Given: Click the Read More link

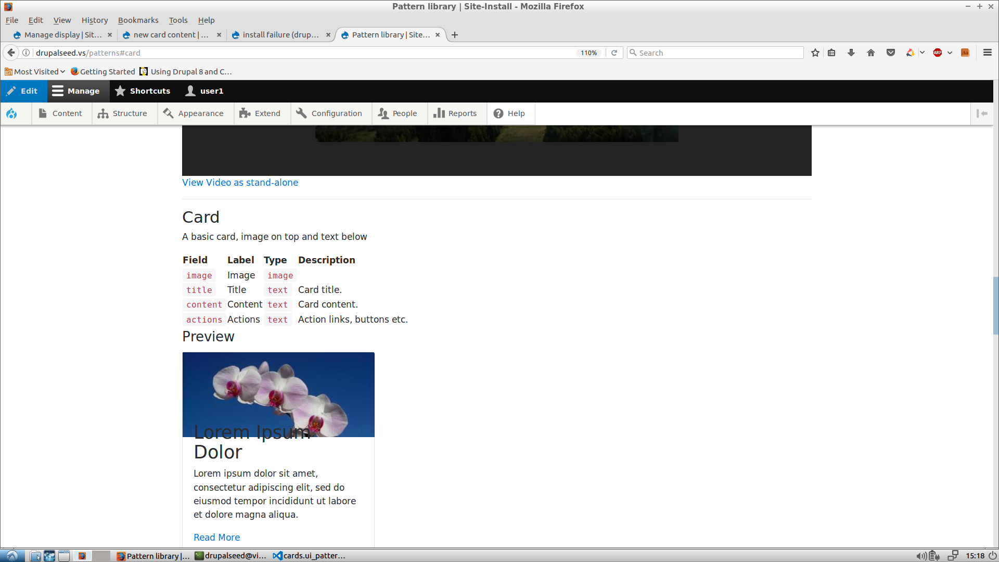Looking at the screenshot, I should [x=216, y=538].
